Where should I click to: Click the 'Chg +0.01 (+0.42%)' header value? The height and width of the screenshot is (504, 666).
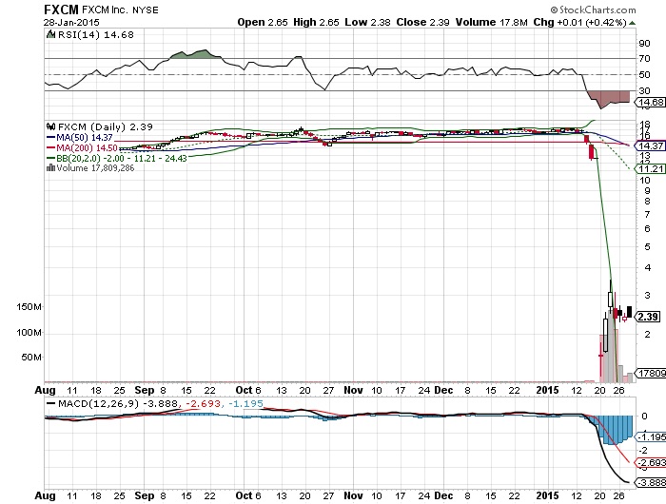(579, 22)
